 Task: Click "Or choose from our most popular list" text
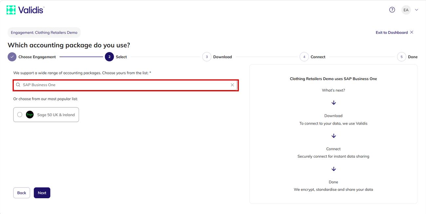tap(46, 99)
